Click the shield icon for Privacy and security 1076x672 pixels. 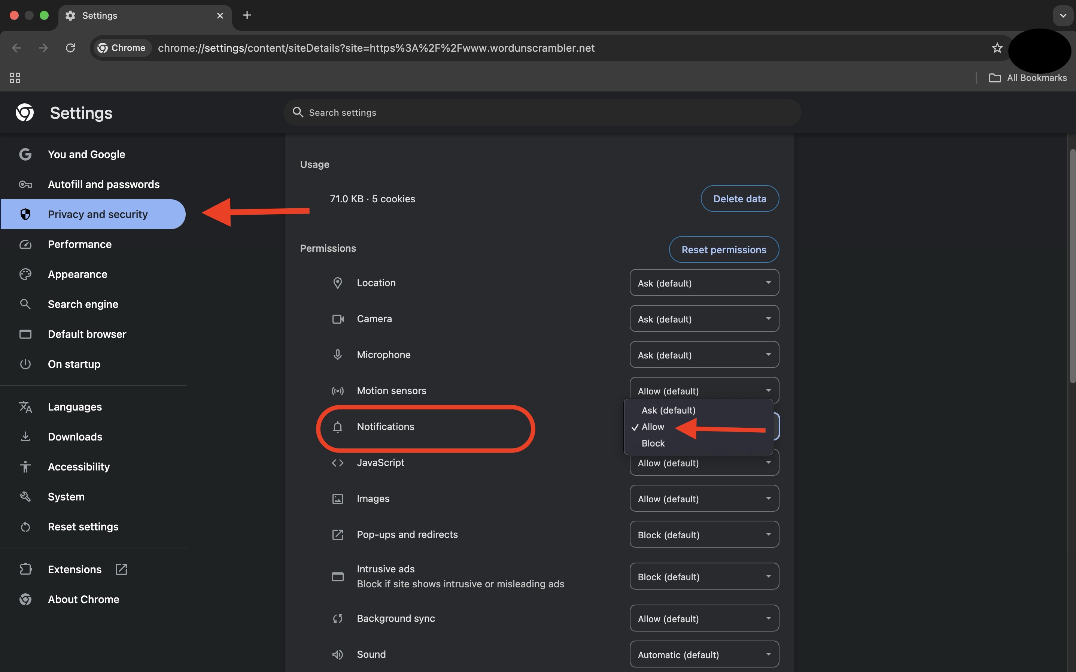(x=25, y=214)
